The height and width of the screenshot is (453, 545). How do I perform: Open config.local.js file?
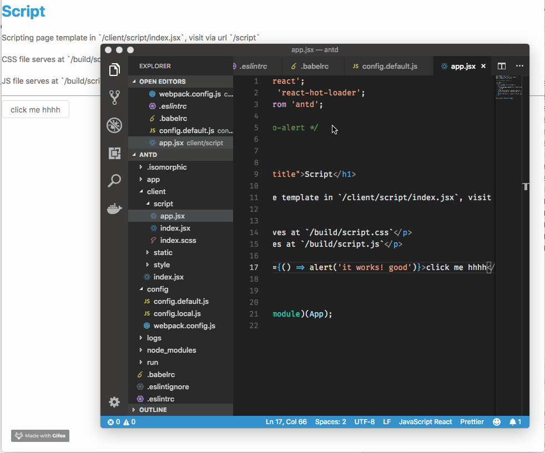(181, 313)
